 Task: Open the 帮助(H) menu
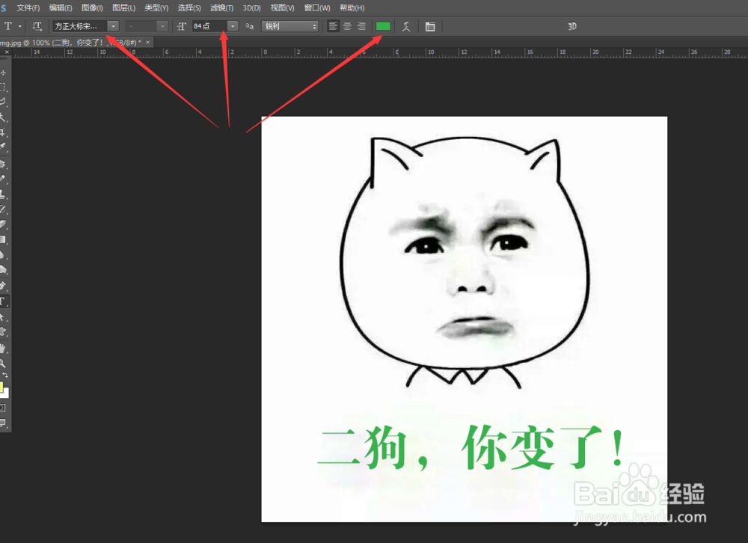click(352, 7)
